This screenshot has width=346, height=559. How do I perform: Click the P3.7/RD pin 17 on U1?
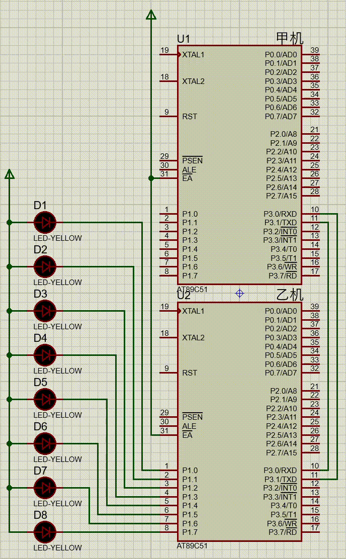[311, 275]
